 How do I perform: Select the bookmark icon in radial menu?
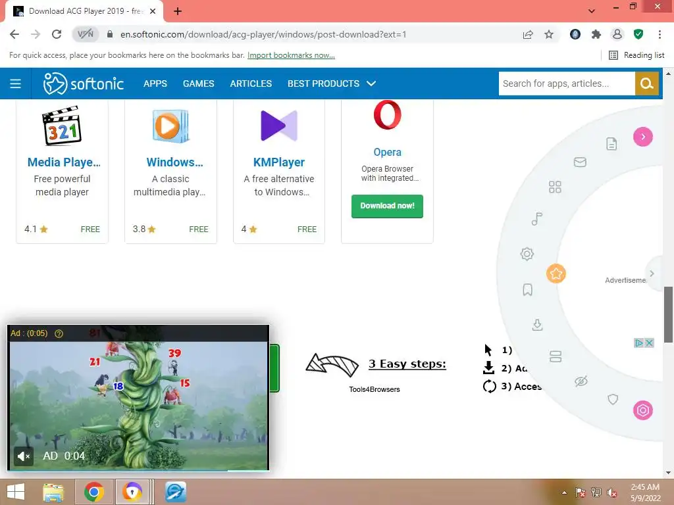pos(527,289)
